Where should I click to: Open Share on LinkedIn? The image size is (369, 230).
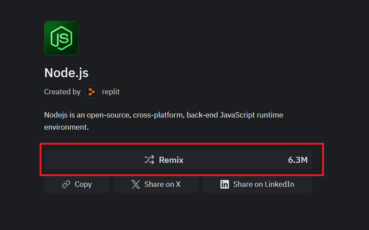pyautogui.click(x=257, y=184)
